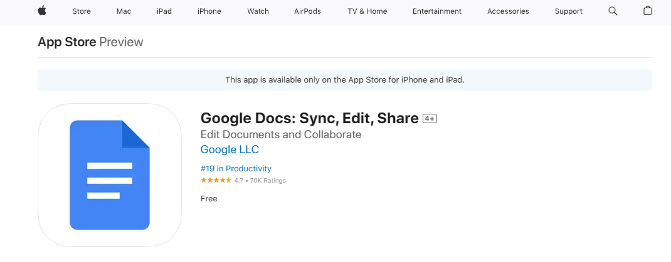Open the Watch menu item
671x262 pixels.
coord(258,11)
